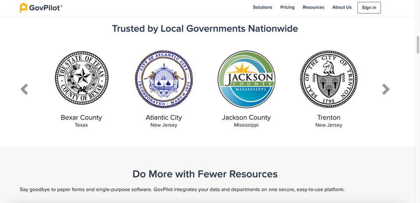Click the "Atlantic City" name text
The height and width of the screenshot is (203, 420).
(x=164, y=117)
